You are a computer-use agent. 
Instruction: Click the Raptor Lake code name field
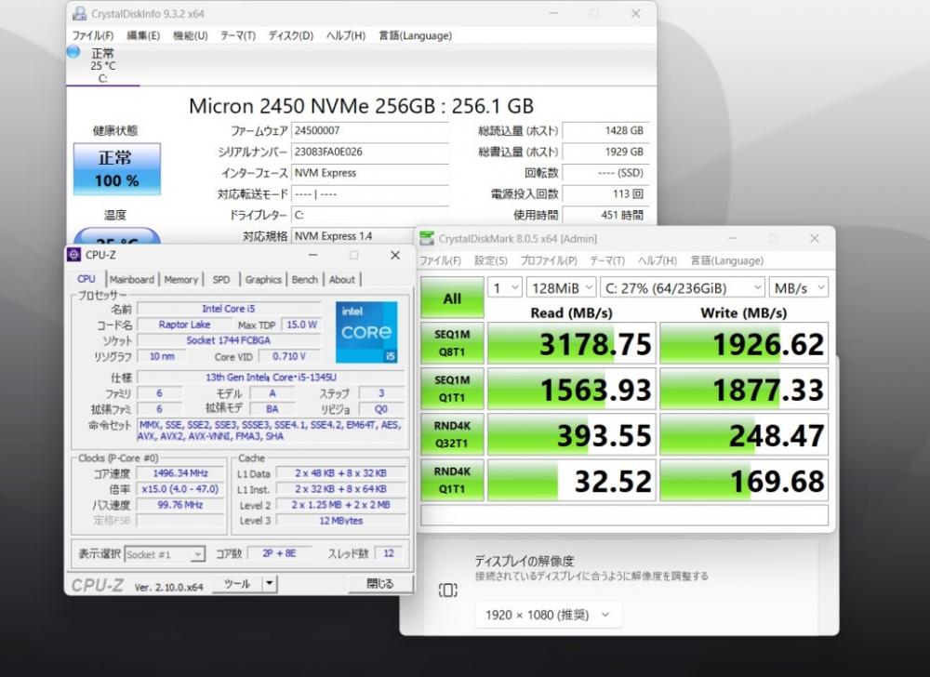[x=184, y=325]
